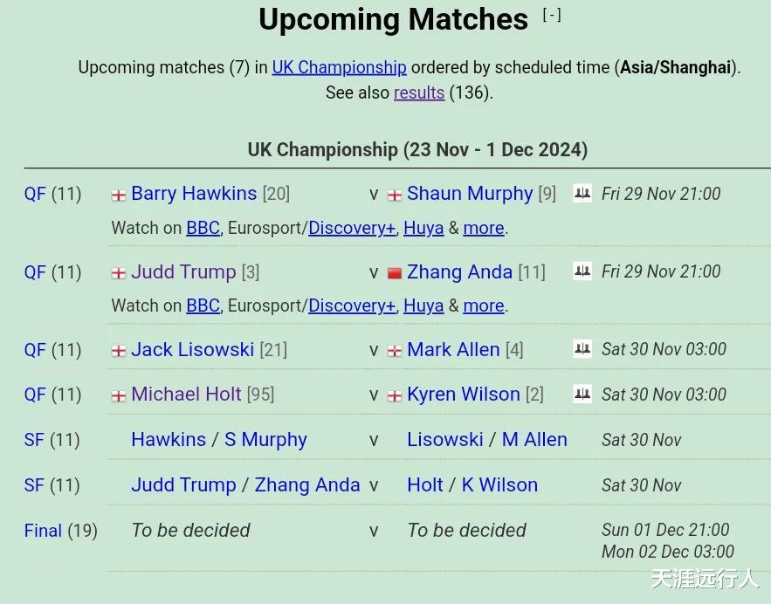This screenshot has height=604, width=771.
Task: Click England flag beside Kyren Wilson
Action: pos(395,395)
